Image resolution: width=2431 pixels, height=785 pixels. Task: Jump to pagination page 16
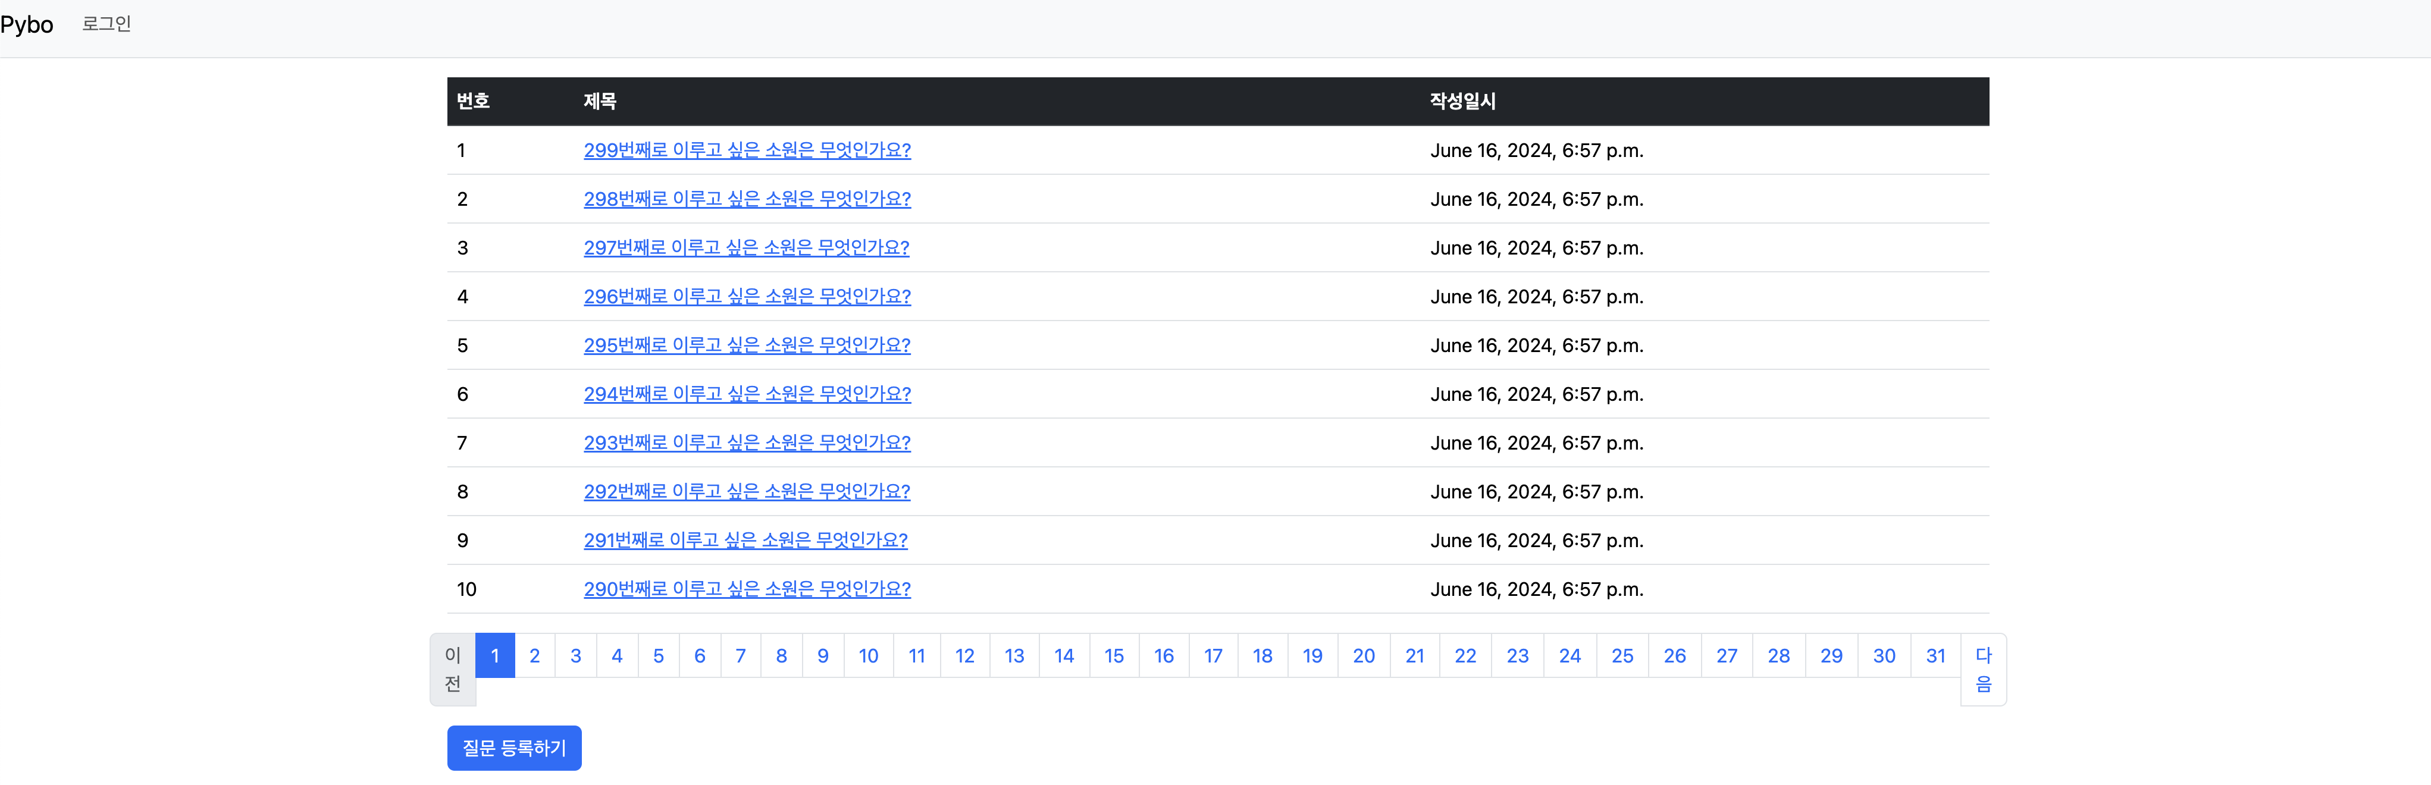1164,656
